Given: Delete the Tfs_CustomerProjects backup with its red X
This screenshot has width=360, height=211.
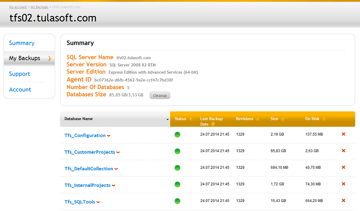Looking at the screenshot, I should [x=344, y=151].
